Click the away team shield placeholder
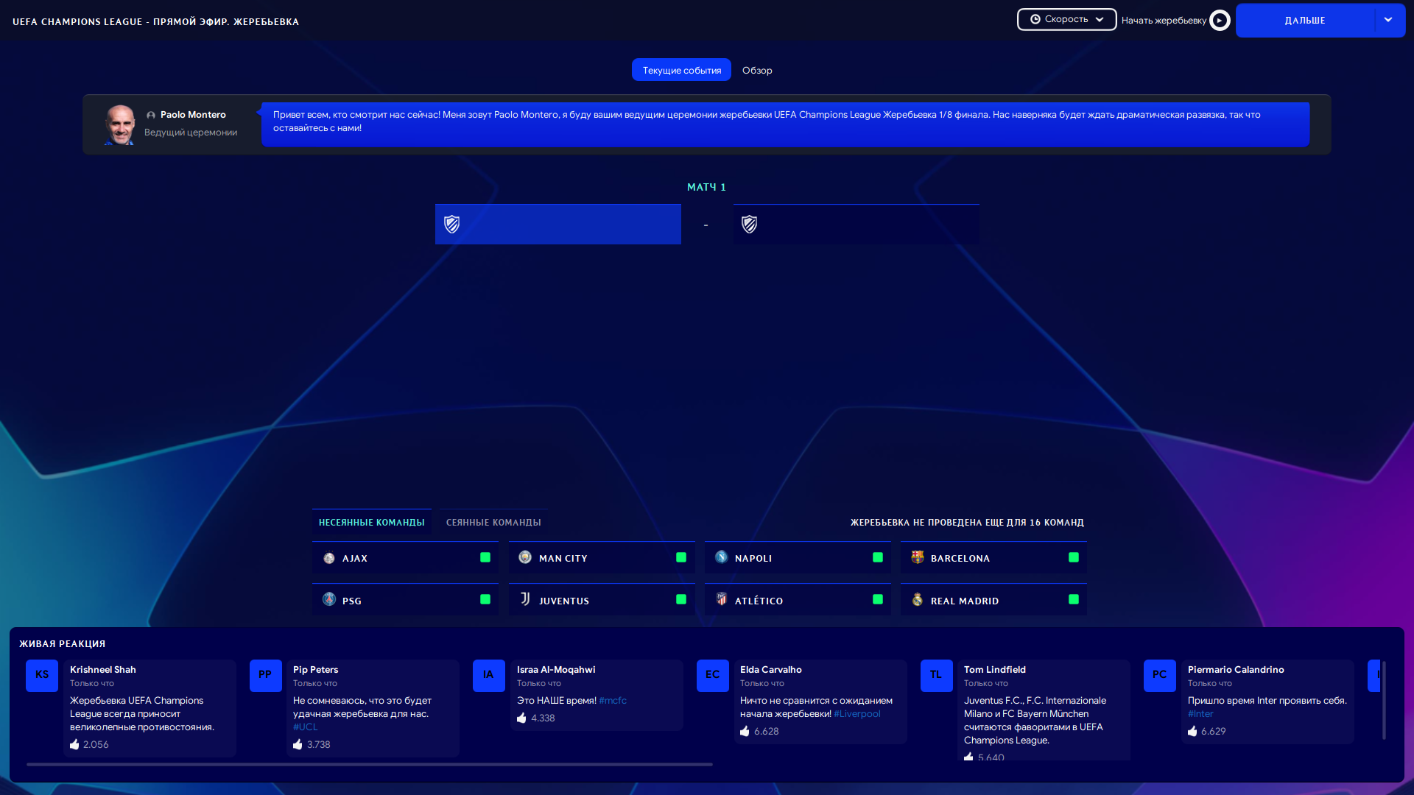The height and width of the screenshot is (795, 1414). click(750, 225)
